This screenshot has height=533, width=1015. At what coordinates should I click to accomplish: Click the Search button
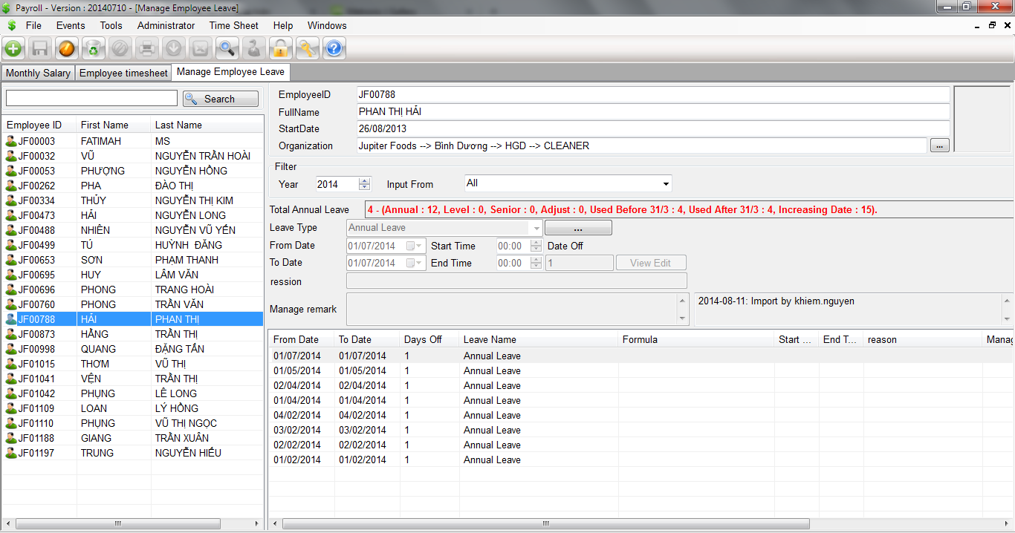pos(221,99)
